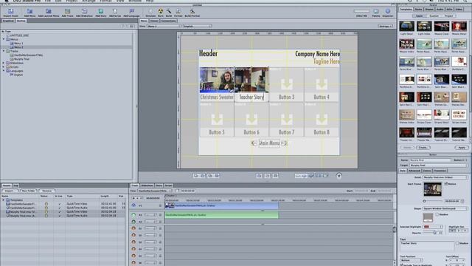The height and width of the screenshot is (266, 472).
Task: Select the Christmas Sweater button thumbnail
Action: (217, 80)
